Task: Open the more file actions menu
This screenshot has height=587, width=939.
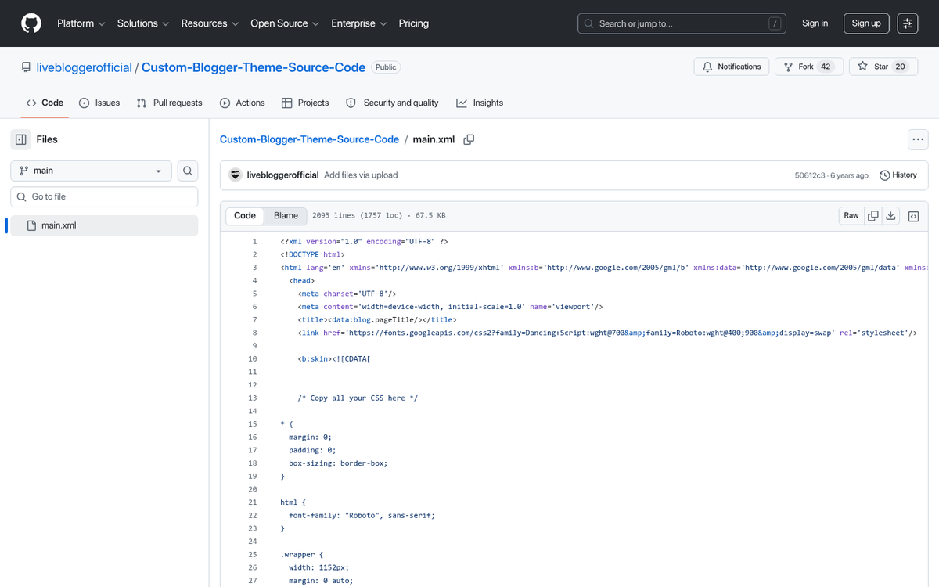Action: click(918, 139)
